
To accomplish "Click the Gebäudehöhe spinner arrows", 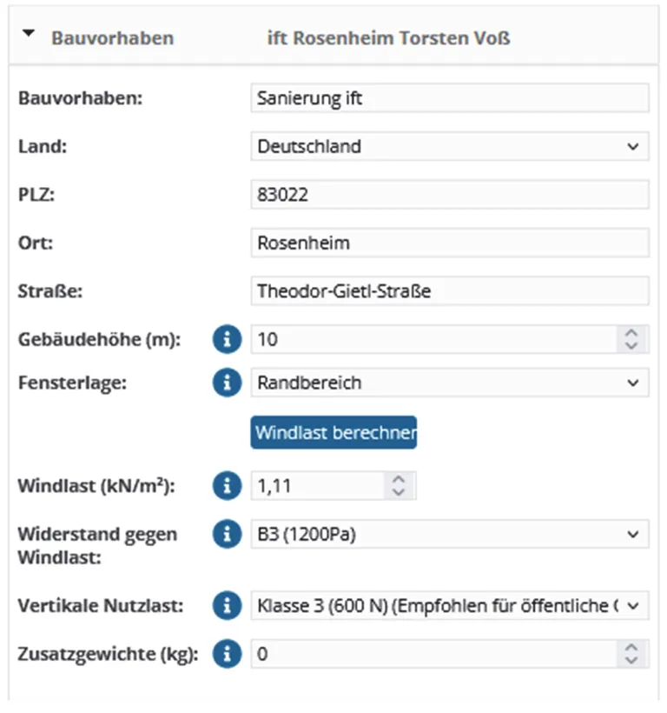I will [631, 340].
